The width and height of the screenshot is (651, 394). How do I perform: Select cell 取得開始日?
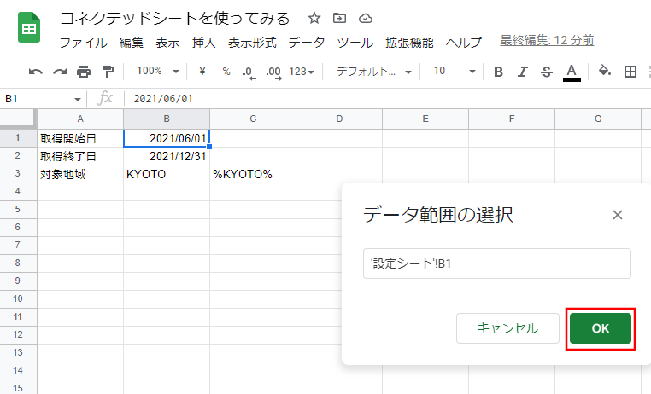click(x=80, y=138)
